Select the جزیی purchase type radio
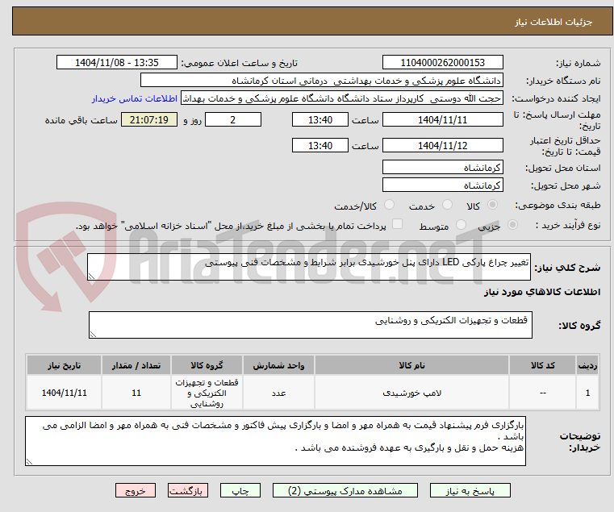The image size is (614, 512). pyautogui.click(x=512, y=225)
